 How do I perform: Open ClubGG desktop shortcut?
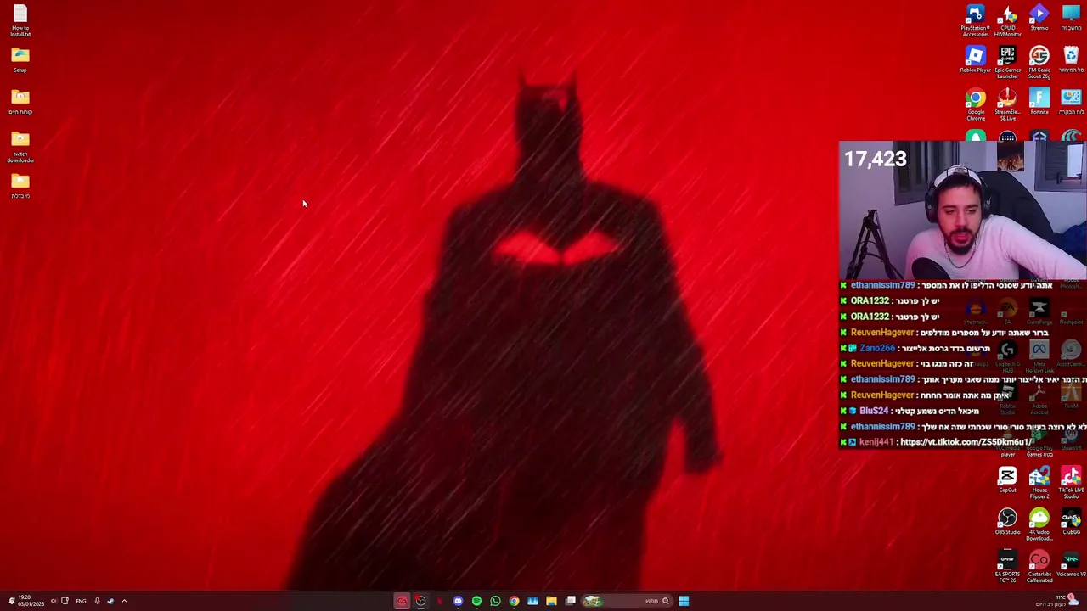[x=1071, y=522]
